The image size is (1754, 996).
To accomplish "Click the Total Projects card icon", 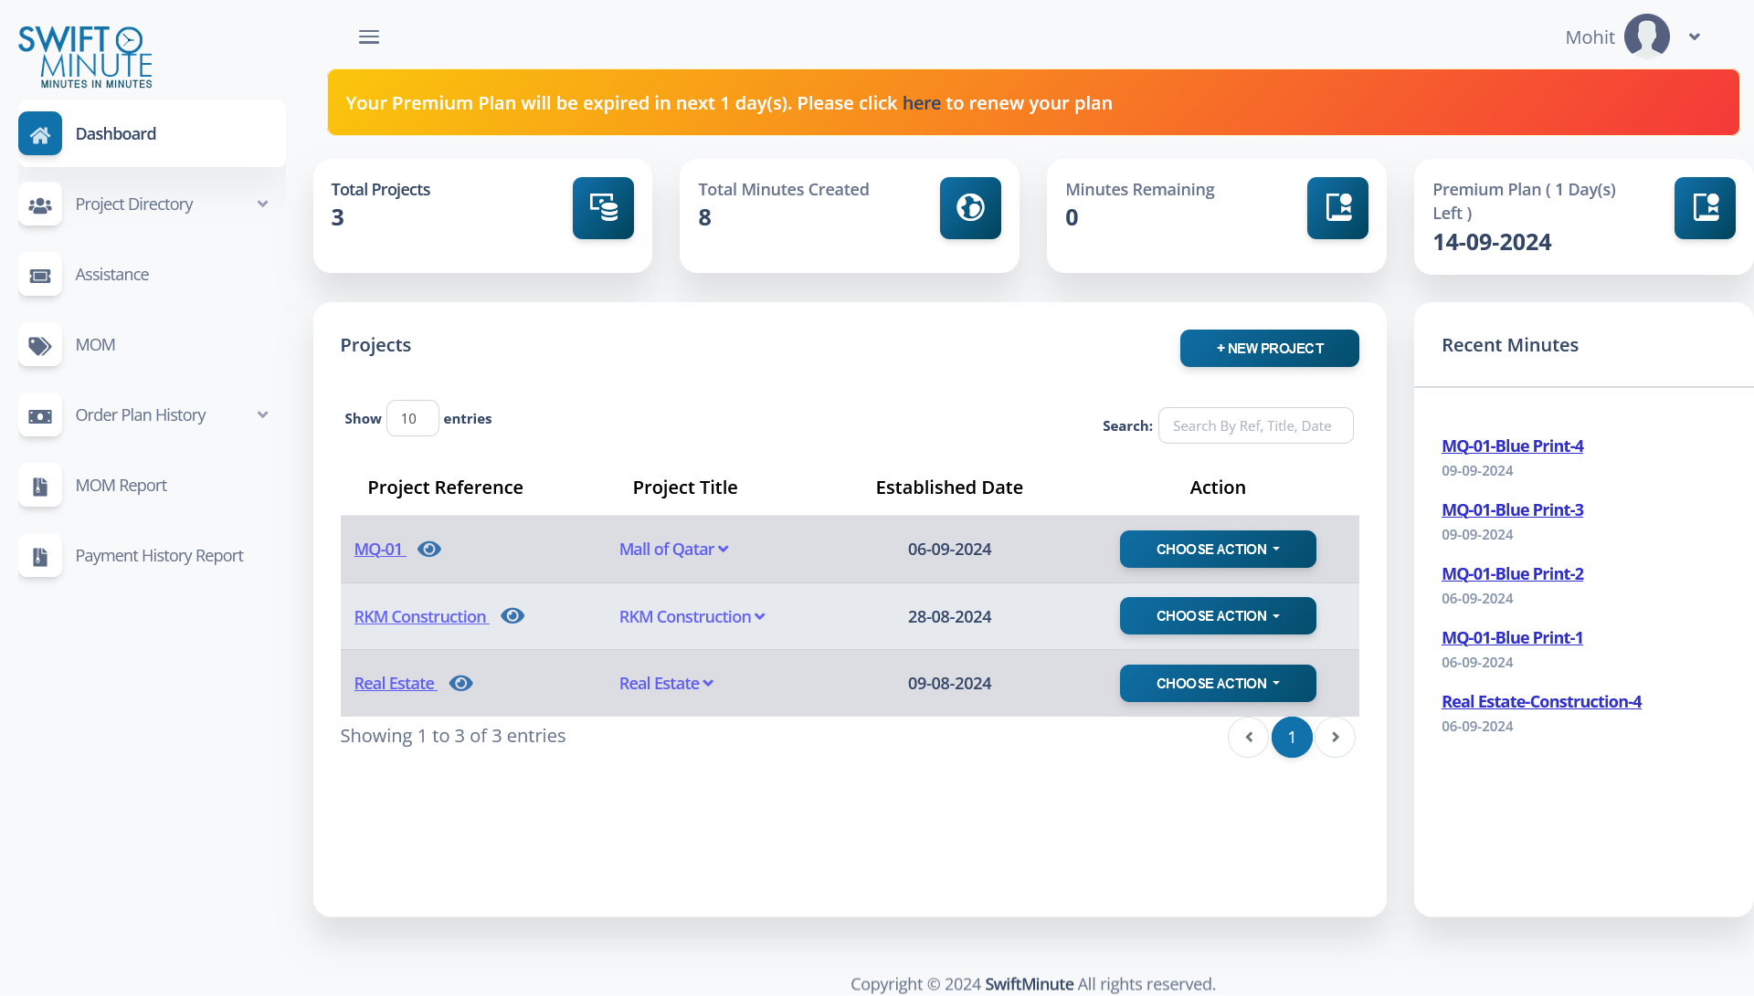I will pos(603,208).
